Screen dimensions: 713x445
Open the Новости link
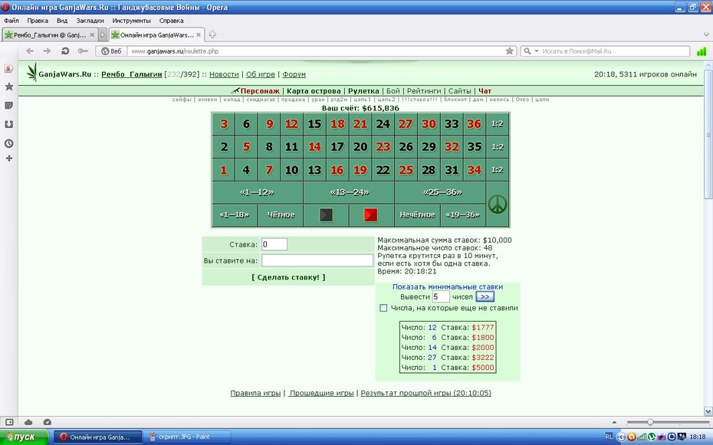(224, 74)
